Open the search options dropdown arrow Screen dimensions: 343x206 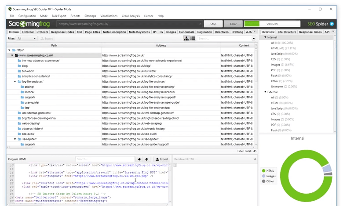click(254, 39)
